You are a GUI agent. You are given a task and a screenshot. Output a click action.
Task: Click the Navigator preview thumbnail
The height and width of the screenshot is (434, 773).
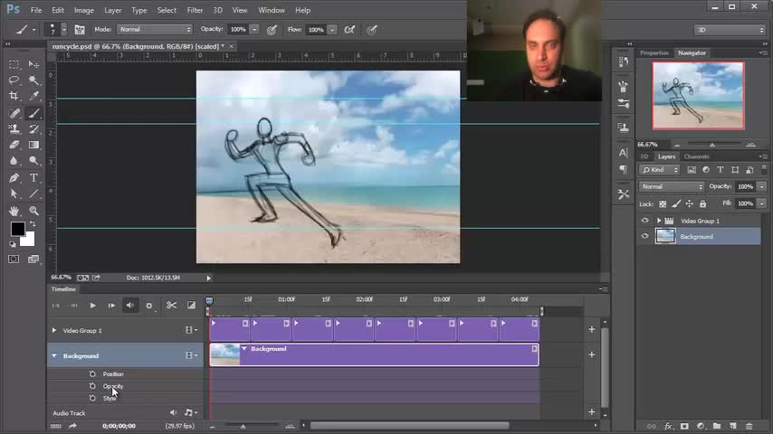[x=698, y=96]
